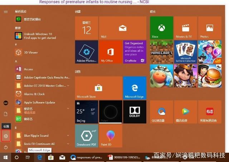This screenshot has width=229, height=162.
Task: Open the cow farm game tile
Action: 161,76
